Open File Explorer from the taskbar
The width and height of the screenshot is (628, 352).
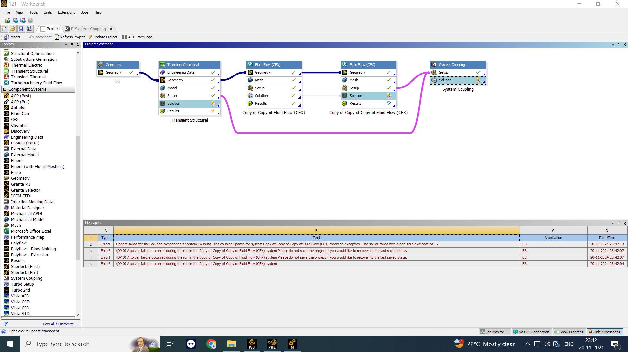[x=232, y=344]
